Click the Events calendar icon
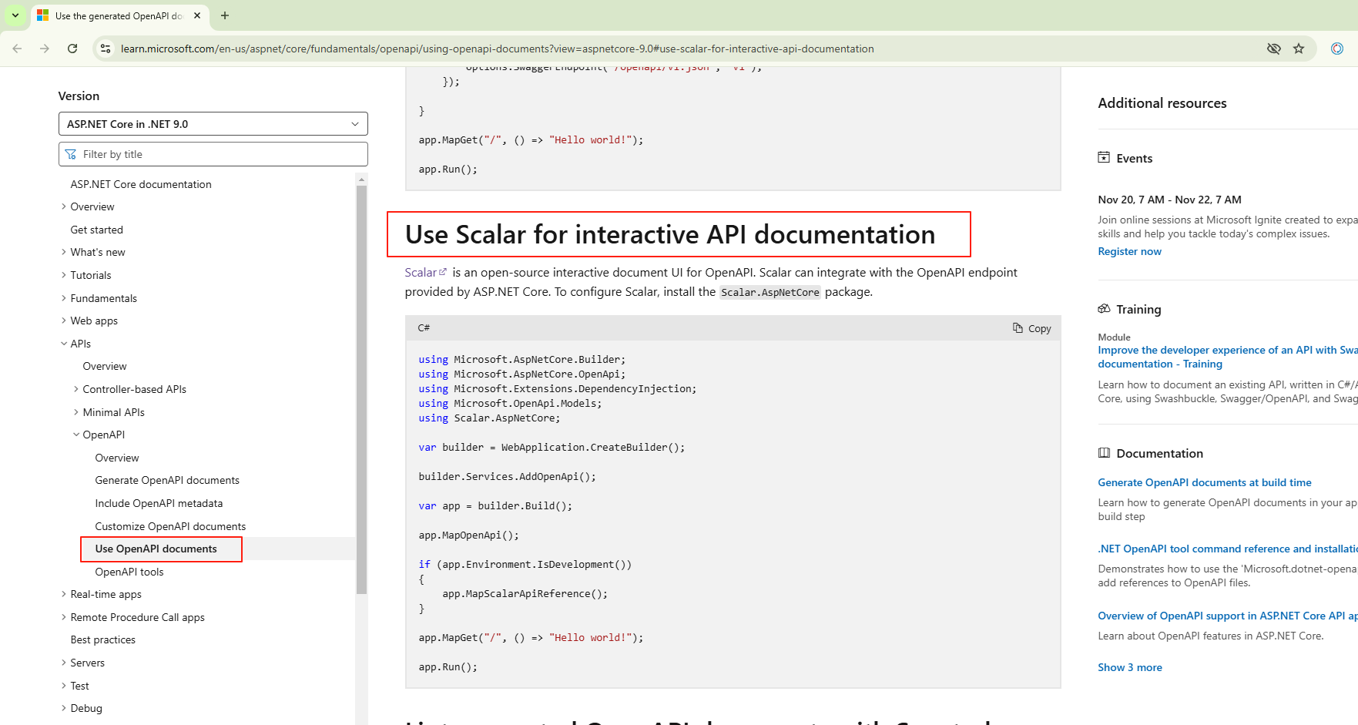Image resolution: width=1358 pixels, height=725 pixels. click(x=1104, y=157)
